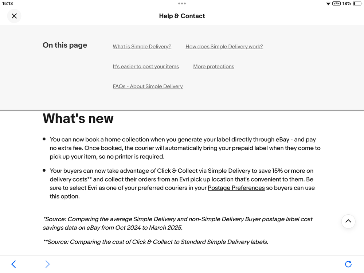364x273 pixels.
Task: Tap the "What's new" heading
Action: [x=78, y=118]
